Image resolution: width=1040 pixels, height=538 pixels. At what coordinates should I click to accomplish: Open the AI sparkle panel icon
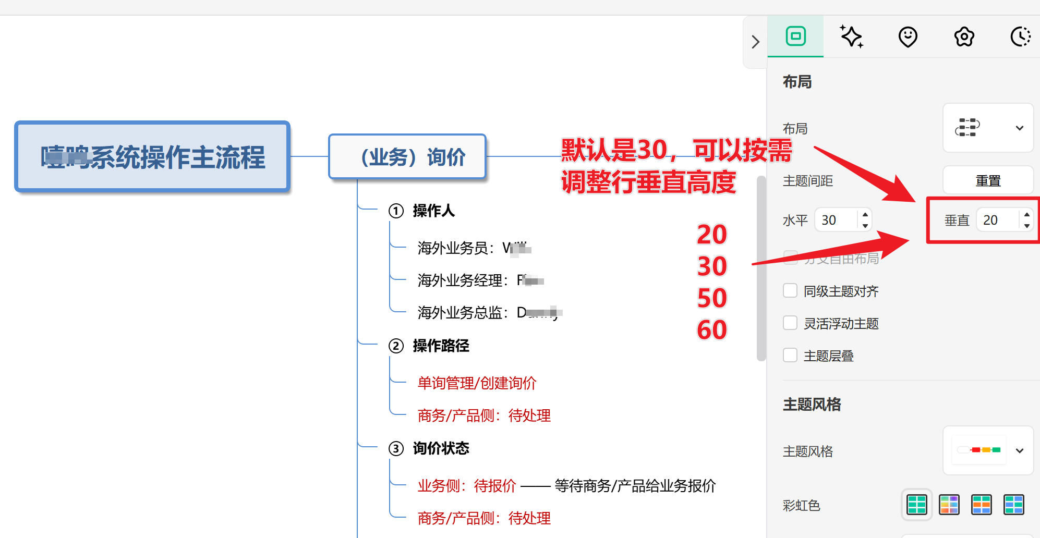tap(852, 36)
